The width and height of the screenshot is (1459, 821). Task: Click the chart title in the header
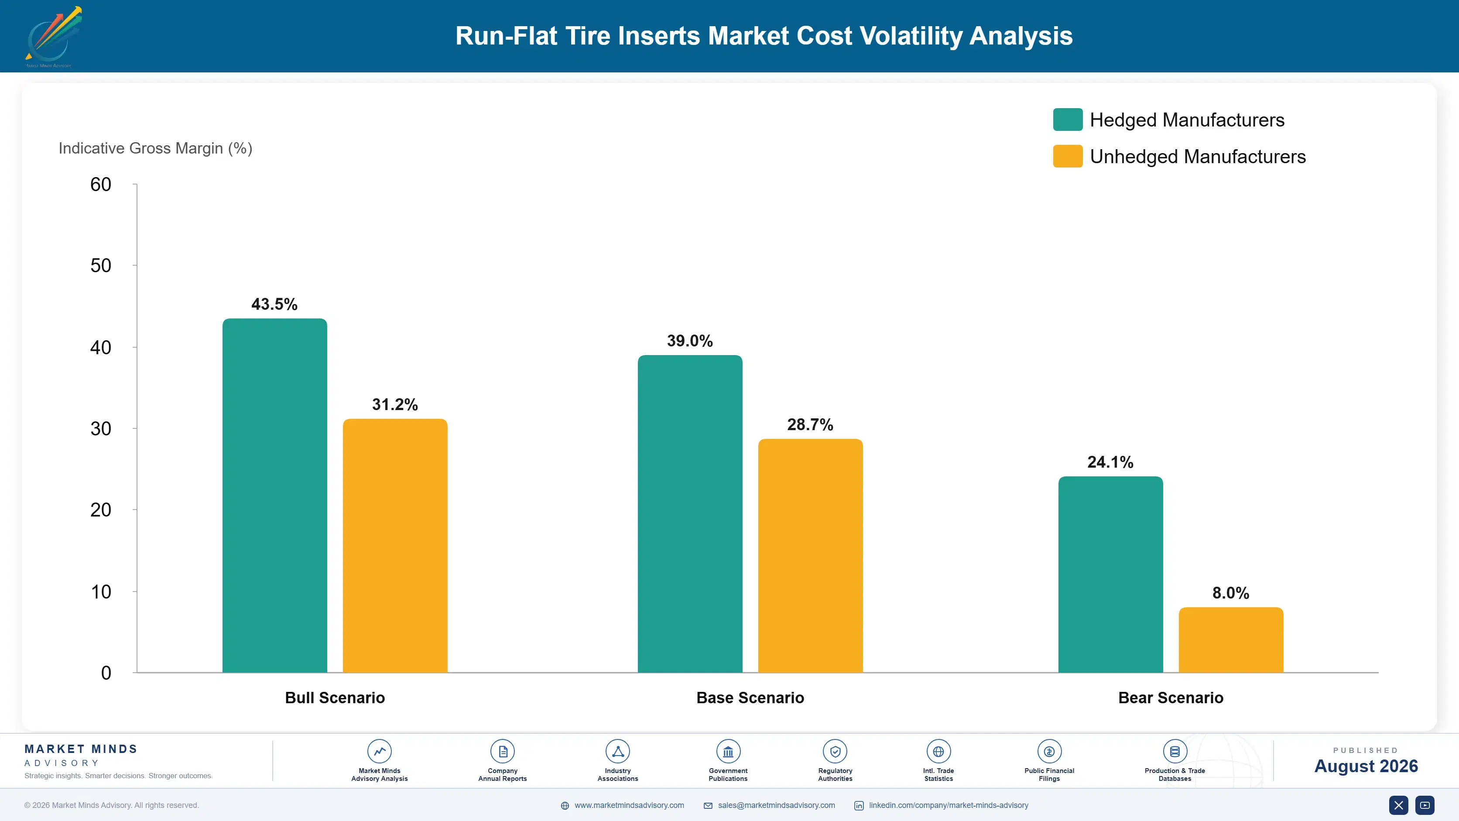764,36
